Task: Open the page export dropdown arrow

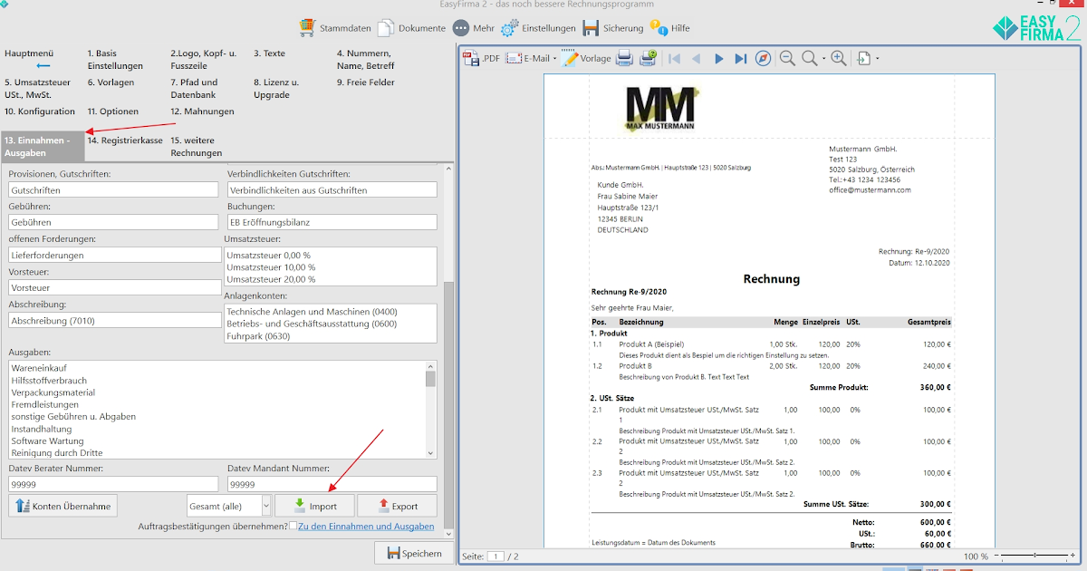Action: click(877, 59)
